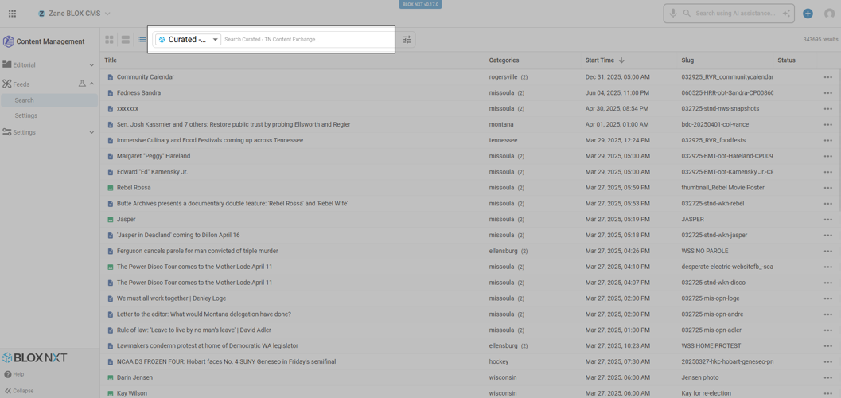Open more options for Ferguson cancels parole row
The image size is (841, 398).
828,251
